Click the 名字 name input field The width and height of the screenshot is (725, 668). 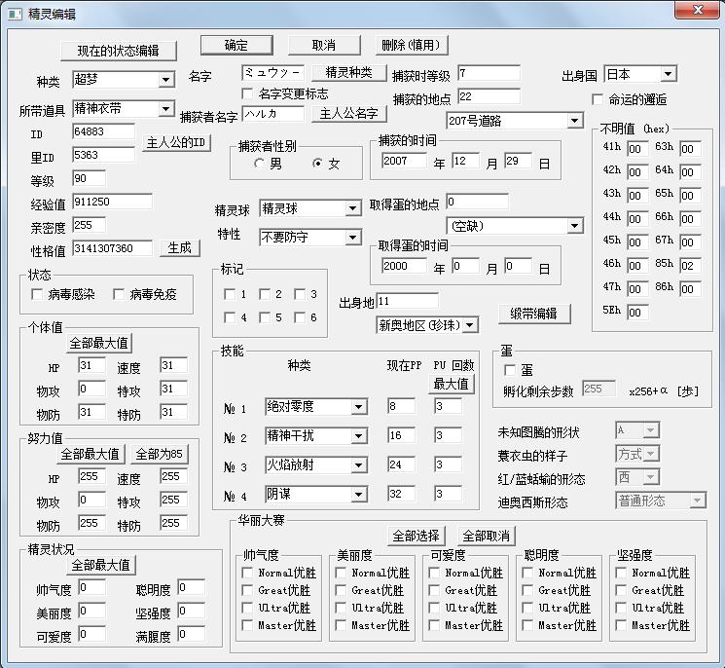click(x=272, y=73)
